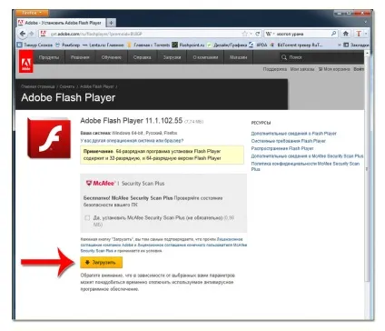The image size is (385, 331).
Task: Click the Мои заказы link
Action: pos(302,69)
